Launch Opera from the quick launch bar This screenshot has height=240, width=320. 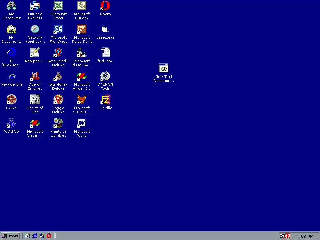pos(49,236)
